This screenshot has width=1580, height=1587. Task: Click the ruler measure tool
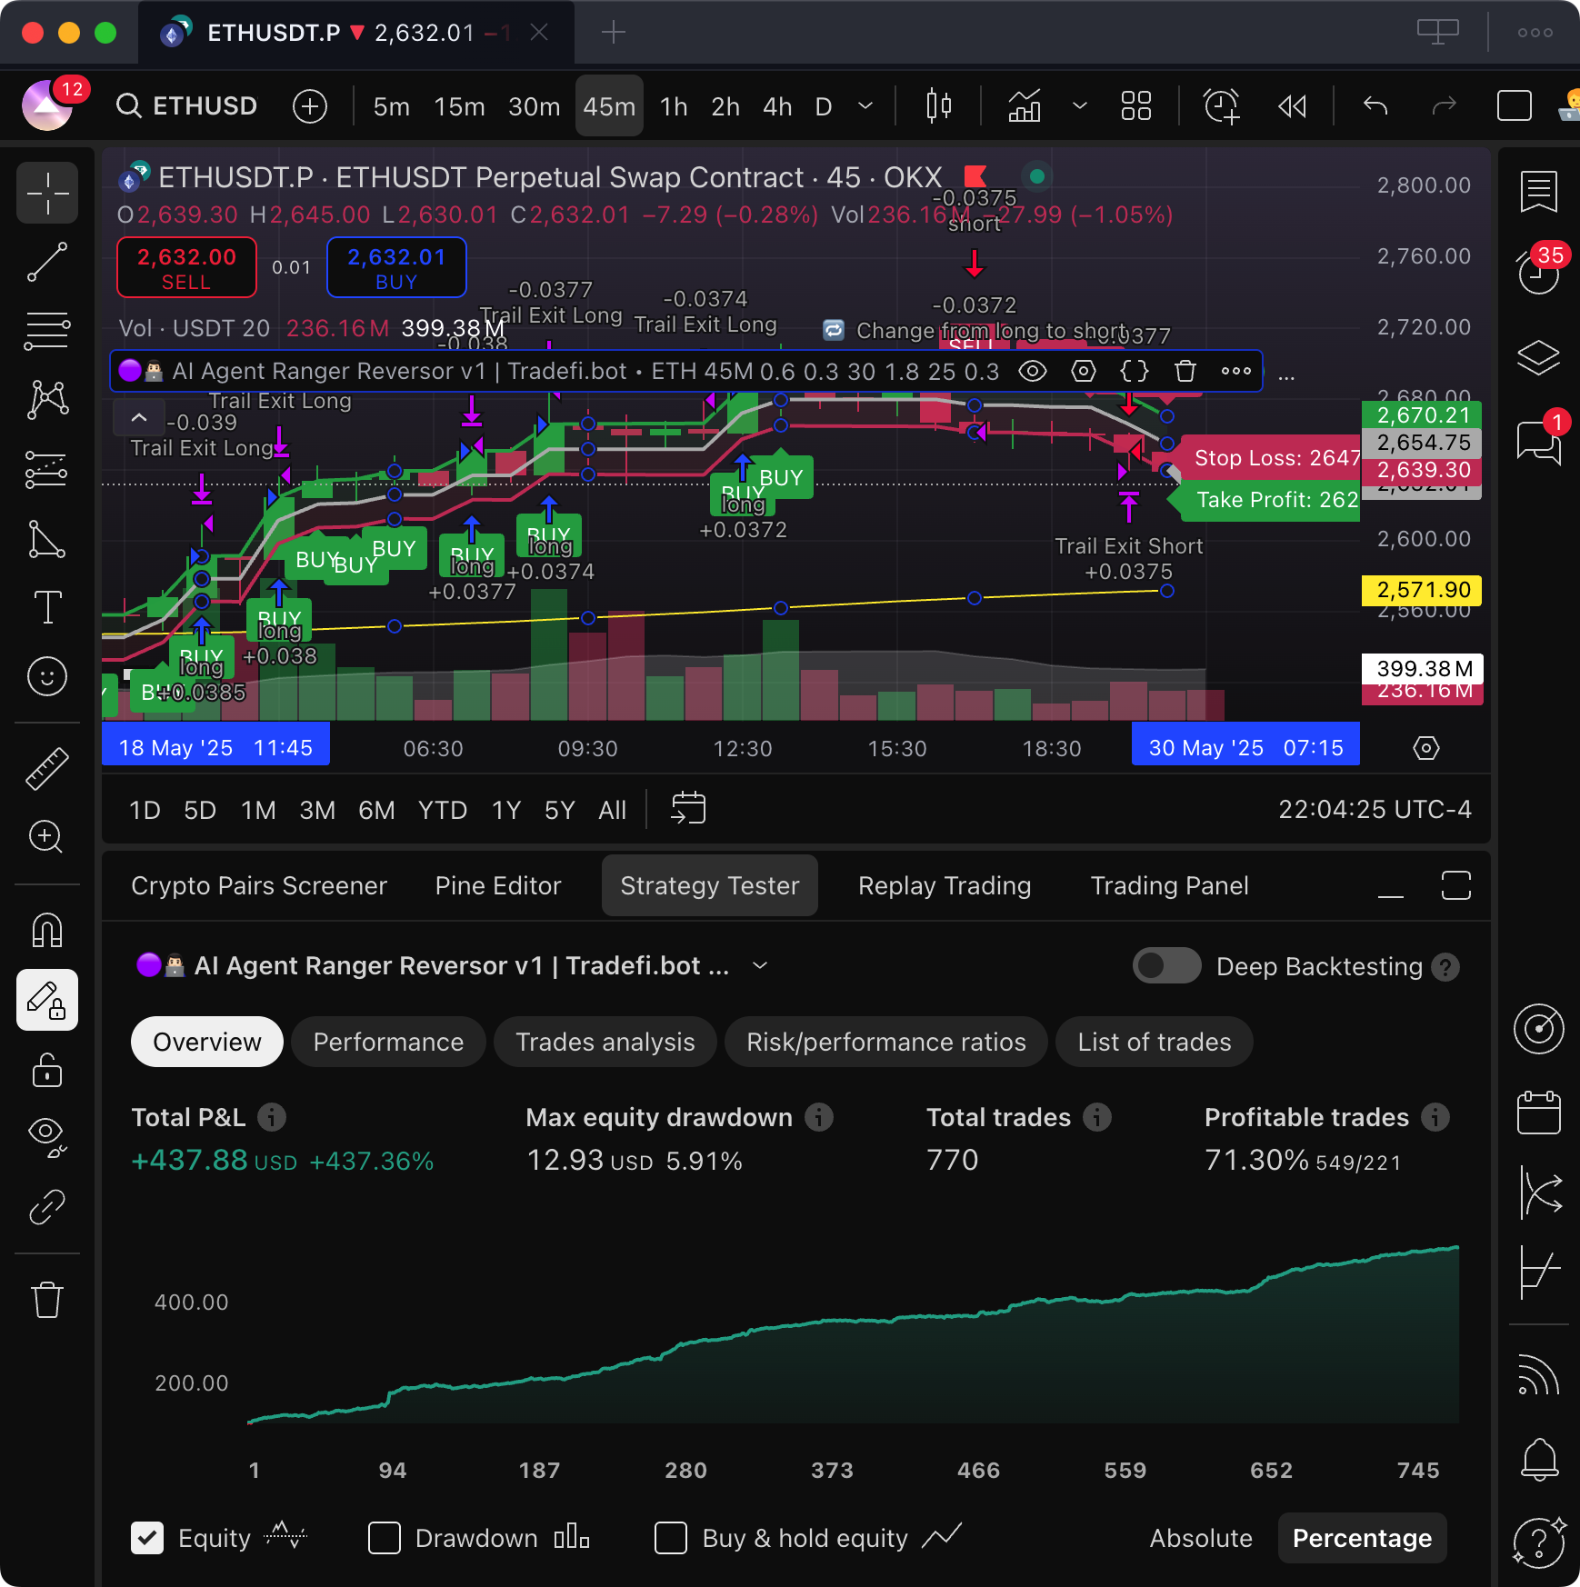(x=46, y=768)
